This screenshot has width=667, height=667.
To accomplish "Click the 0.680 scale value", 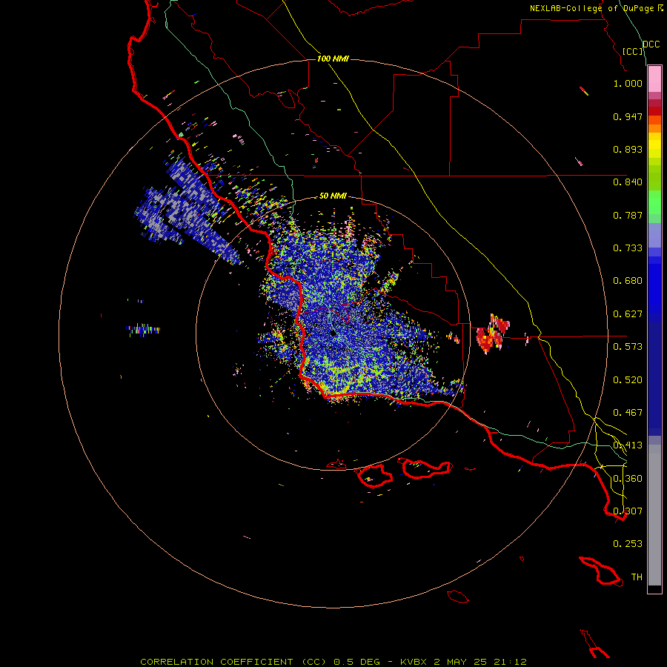I will pos(628,281).
